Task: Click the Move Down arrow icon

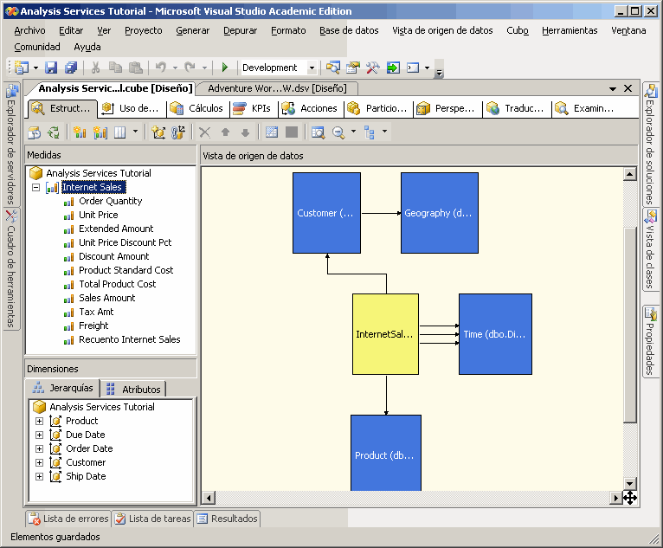Action: [x=245, y=132]
